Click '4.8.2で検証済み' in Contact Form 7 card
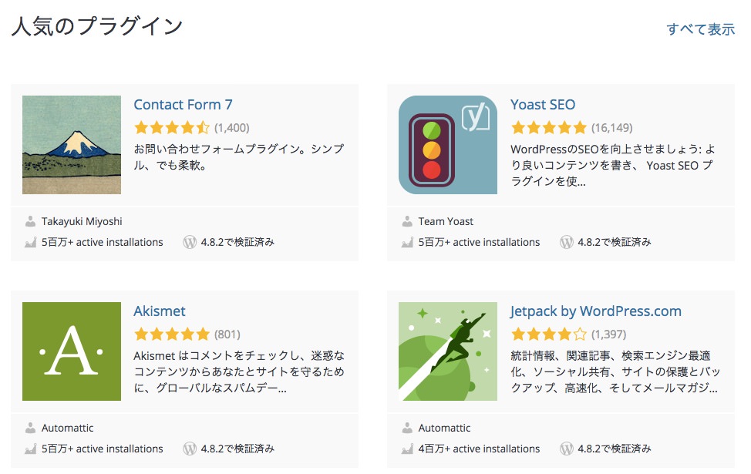Image resolution: width=751 pixels, height=474 pixels. pos(237,242)
